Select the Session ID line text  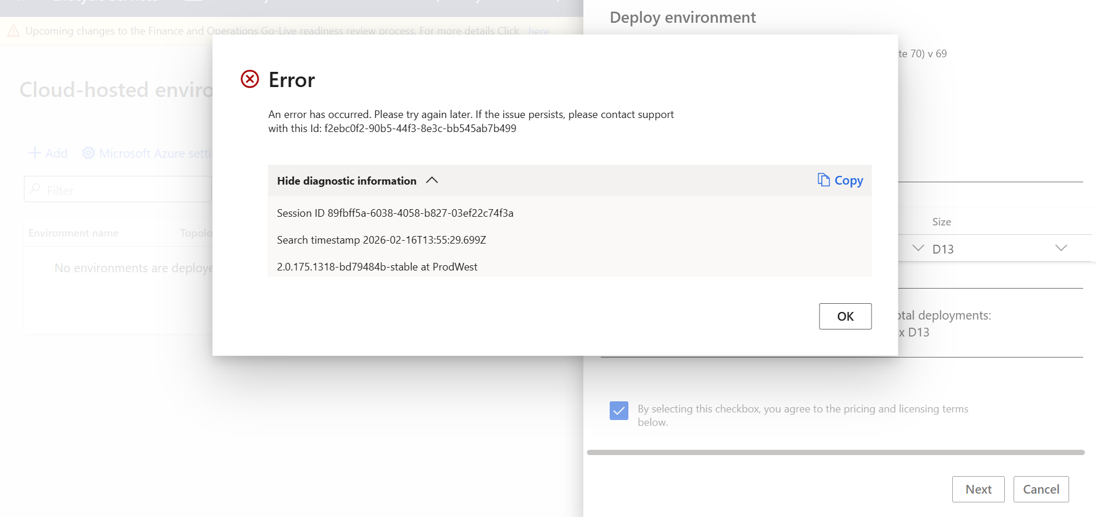(x=395, y=213)
